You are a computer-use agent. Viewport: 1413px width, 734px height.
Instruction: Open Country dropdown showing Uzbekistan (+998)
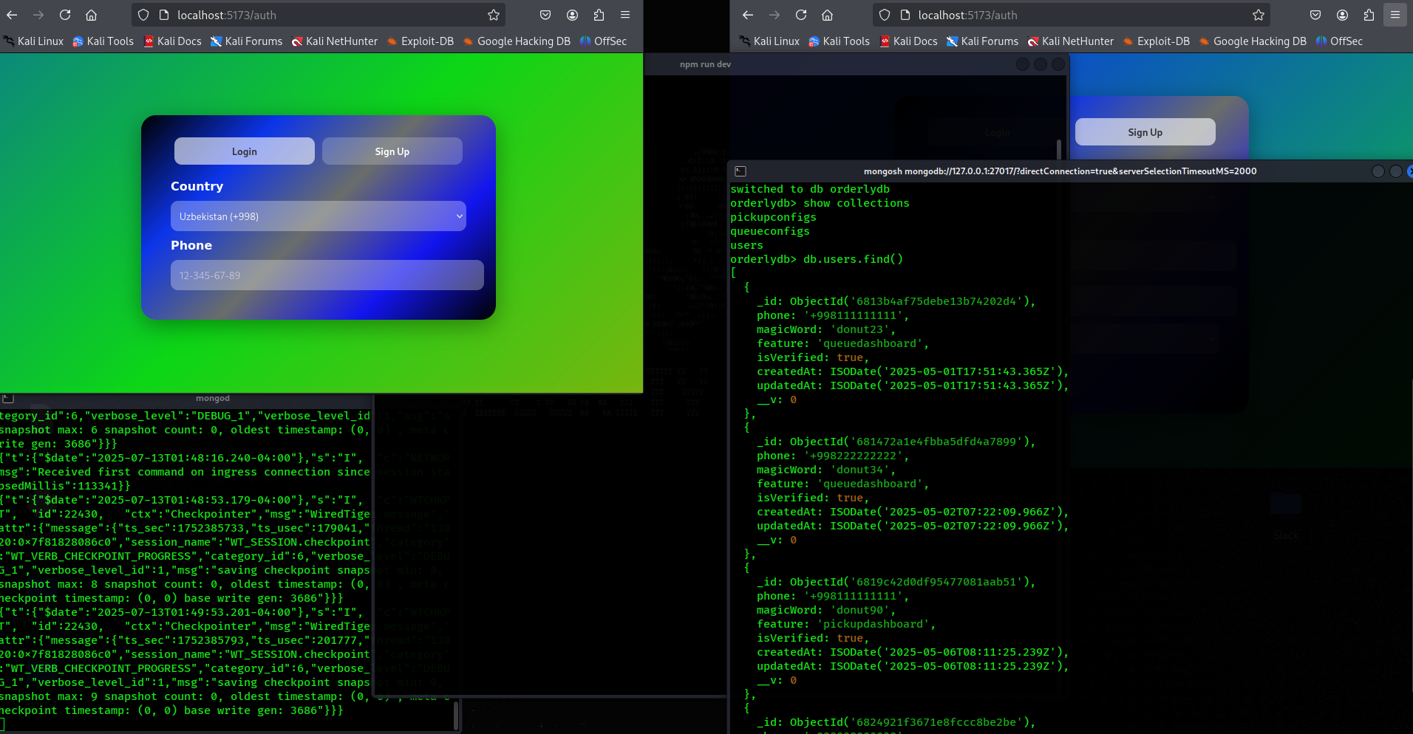coord(319,216)
